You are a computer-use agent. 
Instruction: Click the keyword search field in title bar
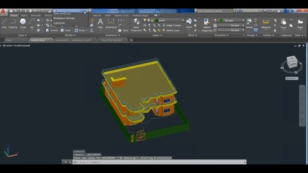coord(215,11)
